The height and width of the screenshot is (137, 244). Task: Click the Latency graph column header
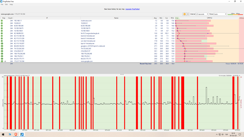click(209, 18)
